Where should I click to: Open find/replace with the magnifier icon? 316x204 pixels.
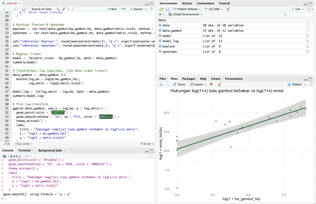[x=58, y=9]
